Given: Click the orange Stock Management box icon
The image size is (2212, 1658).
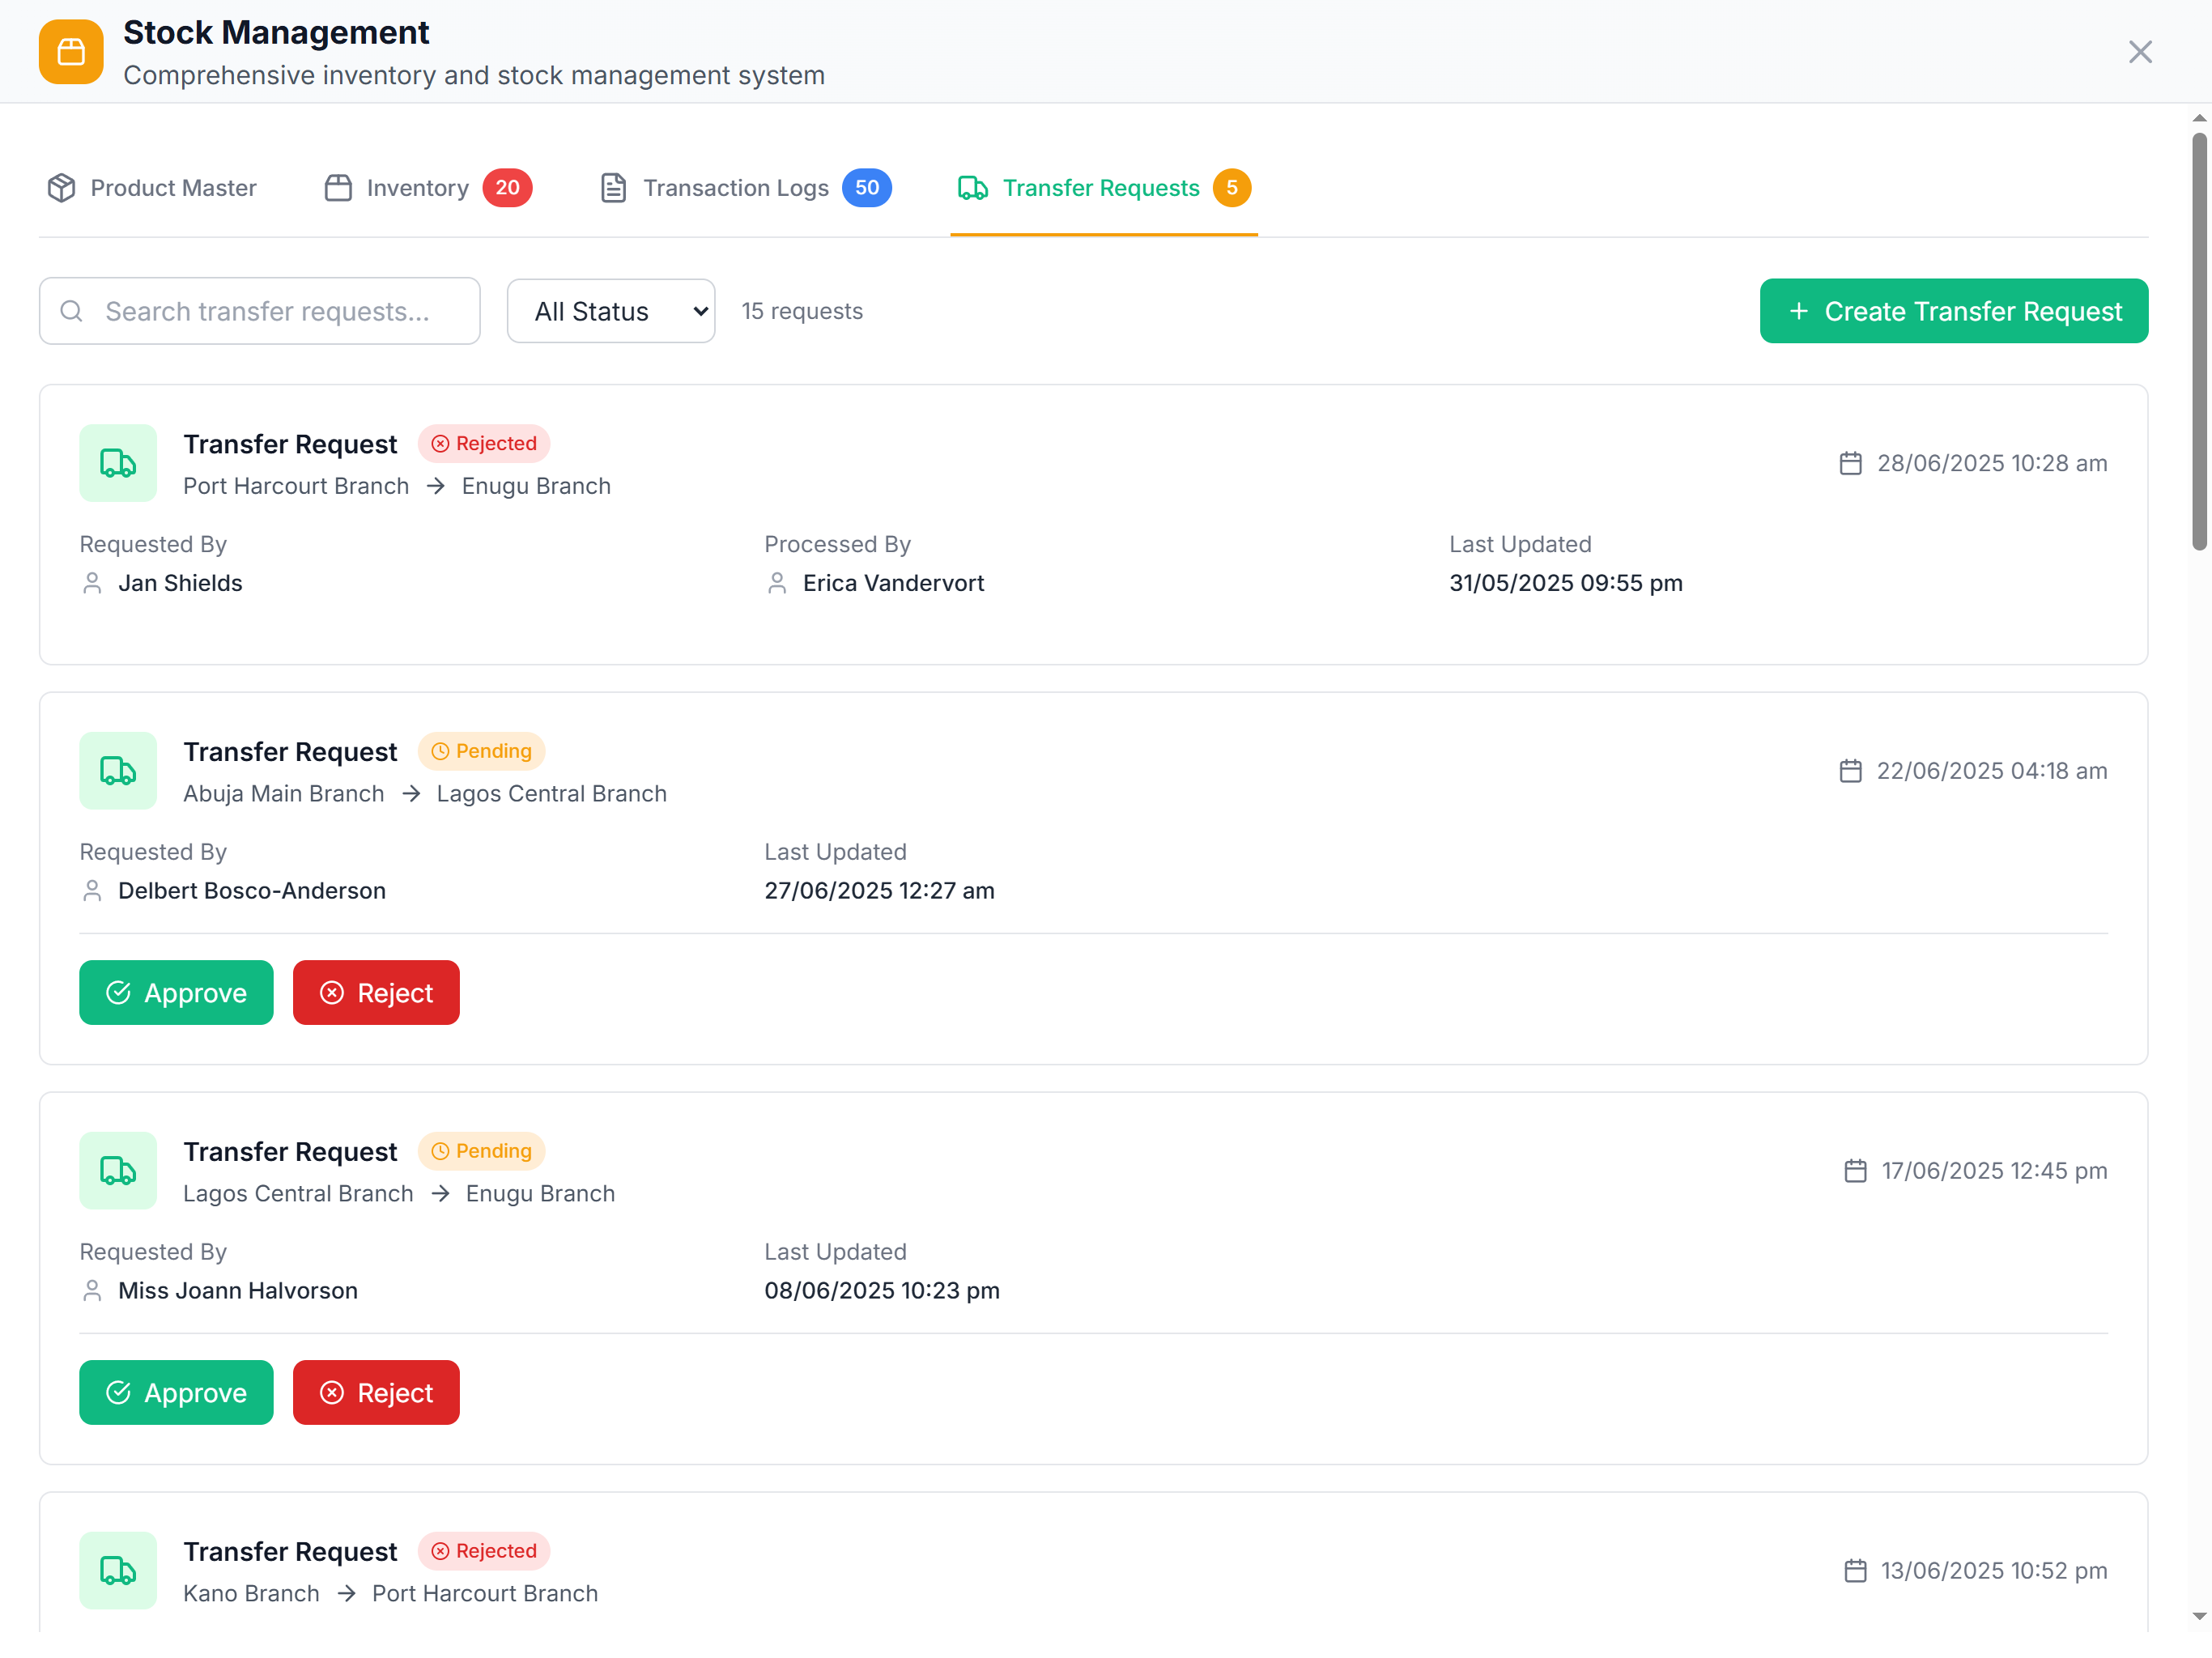Looking at the screenshot, I should pyautogui.click(x=71, y=52).
